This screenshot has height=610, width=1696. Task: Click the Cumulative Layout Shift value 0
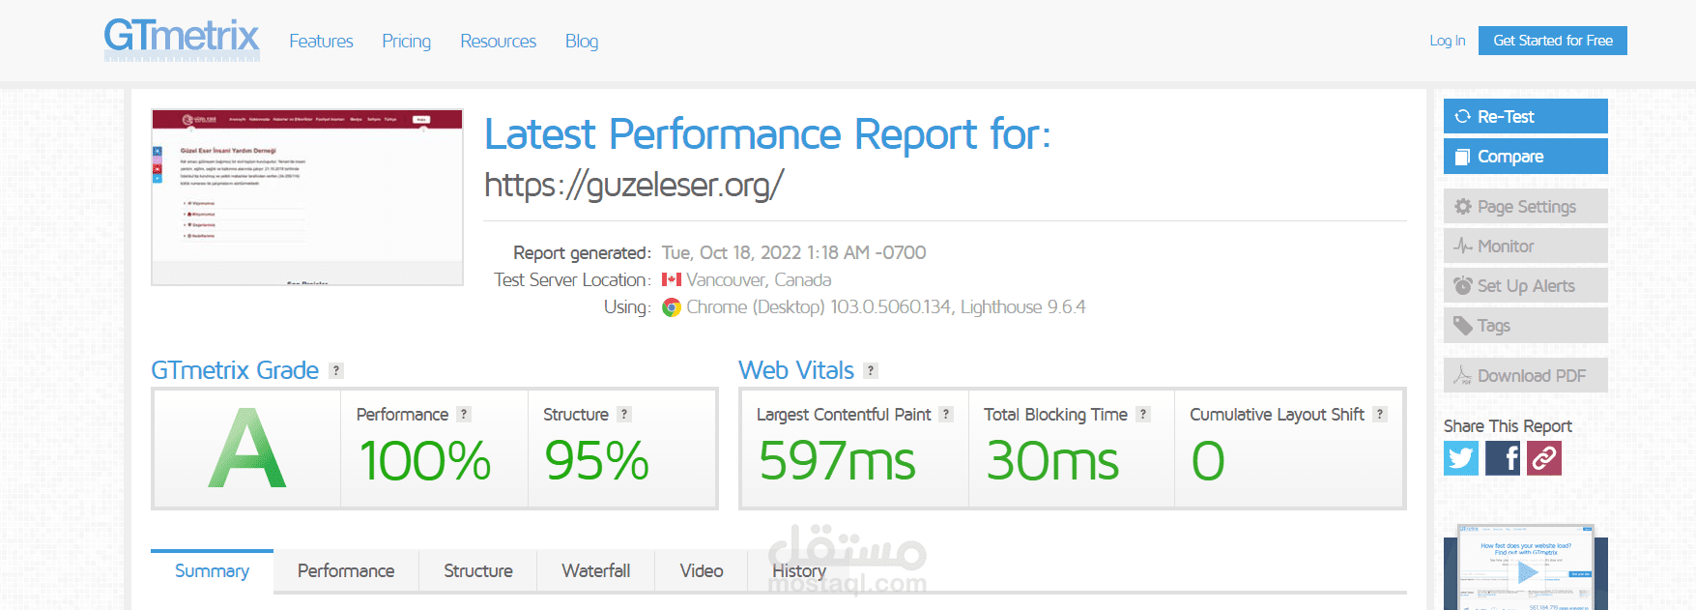coord(1208,461)
